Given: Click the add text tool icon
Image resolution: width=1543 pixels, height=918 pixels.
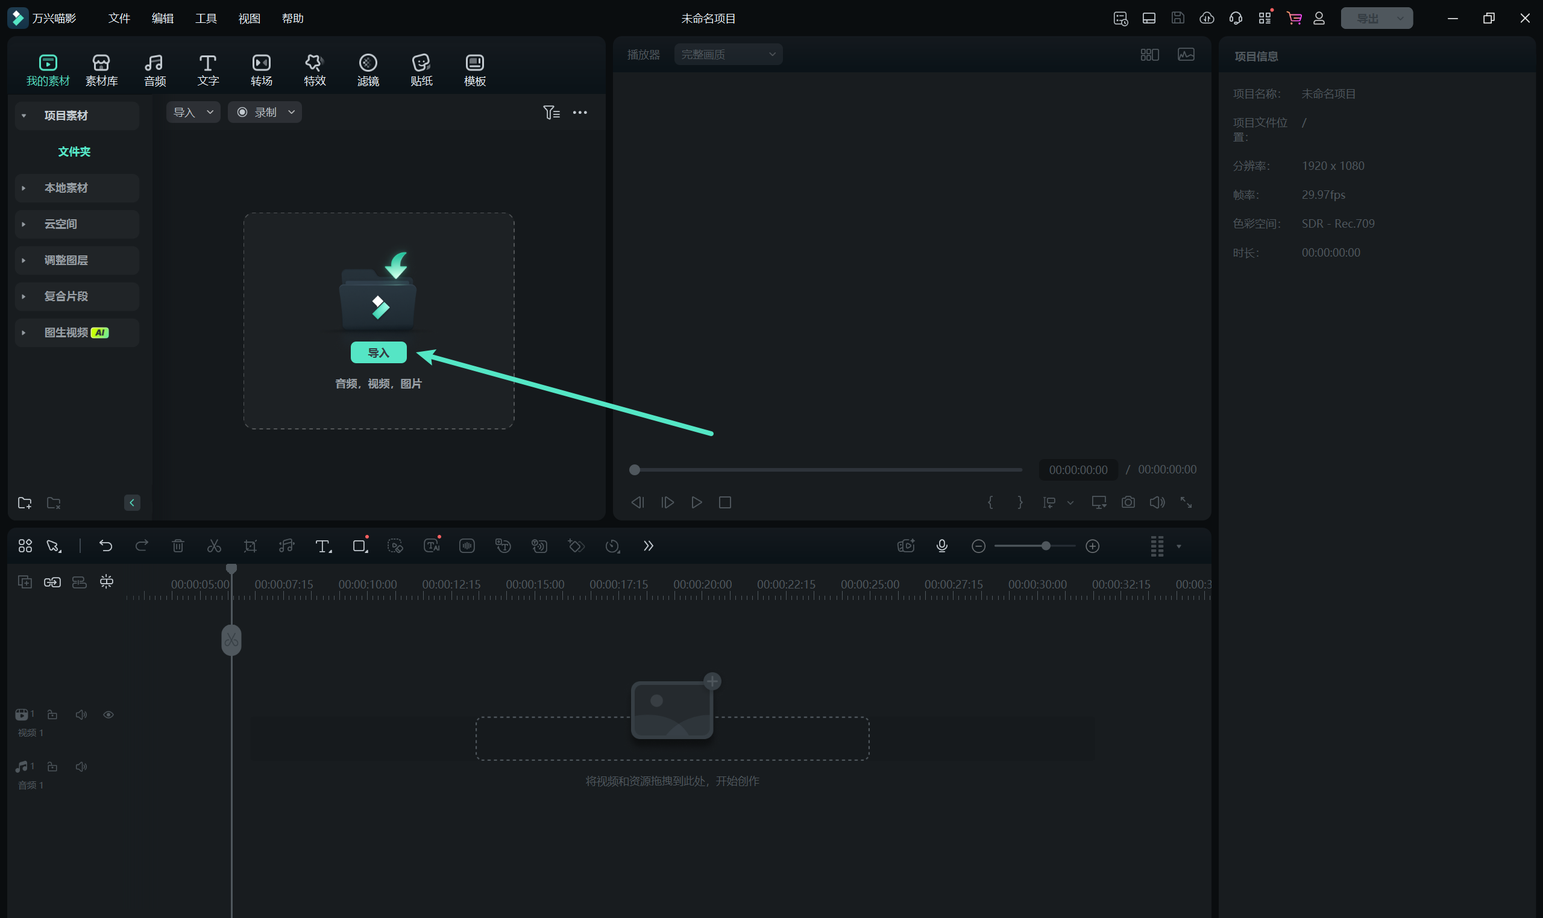Looking at the screenshot, I should coord(322,546).
